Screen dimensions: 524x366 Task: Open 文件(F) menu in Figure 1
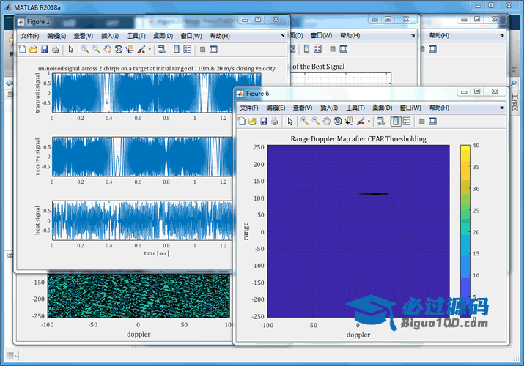click(x=30, y=36)
